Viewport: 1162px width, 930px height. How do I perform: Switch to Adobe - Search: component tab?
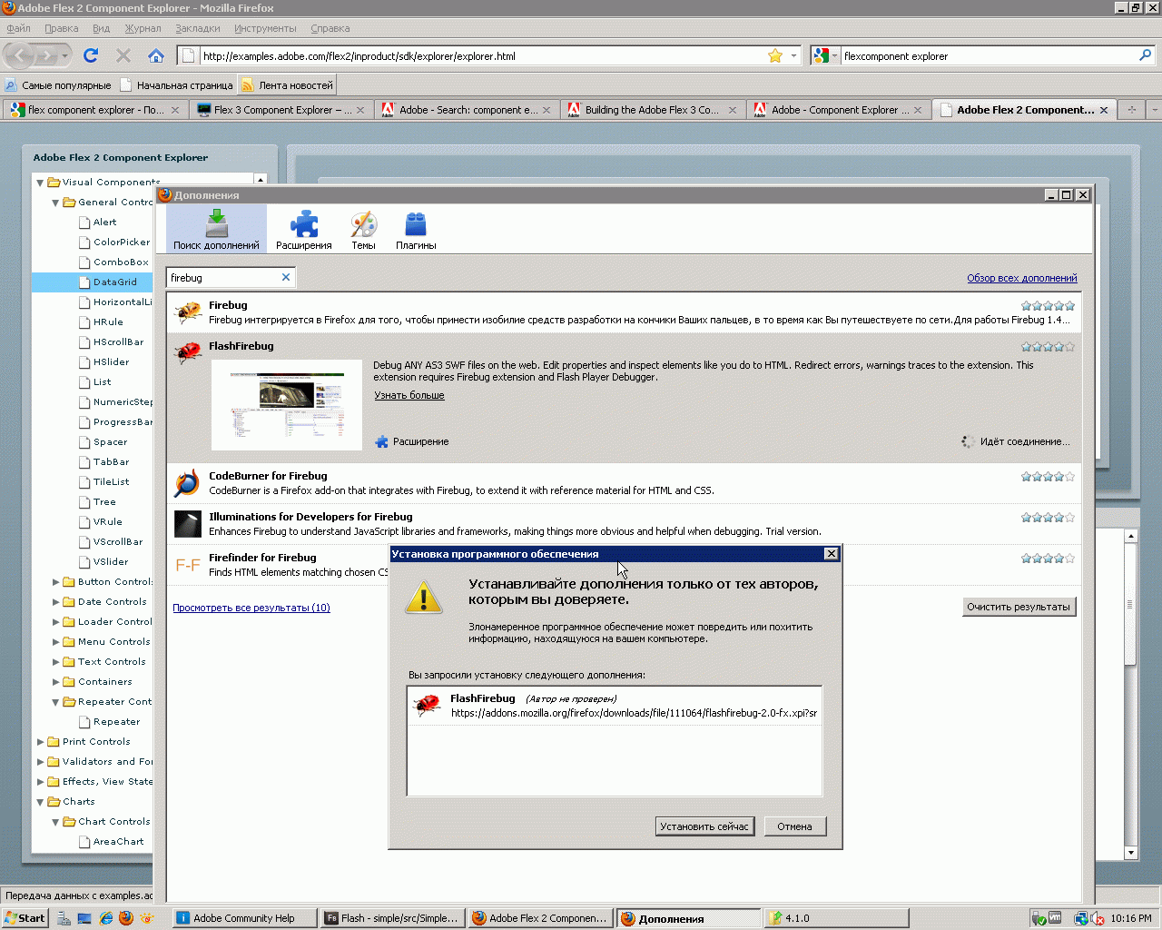pos(467,110)
